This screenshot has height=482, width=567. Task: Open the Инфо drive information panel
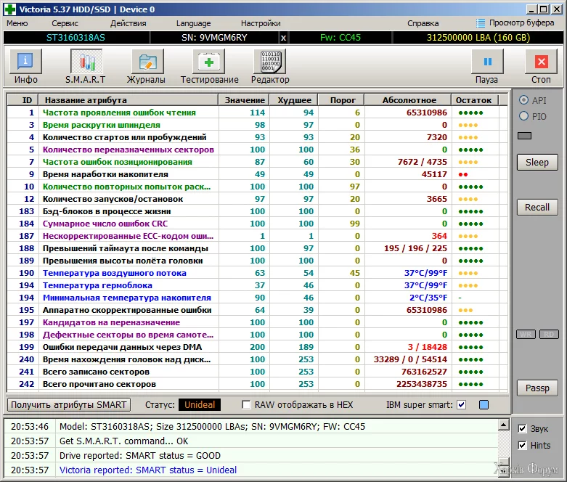[x=25, y=62]
